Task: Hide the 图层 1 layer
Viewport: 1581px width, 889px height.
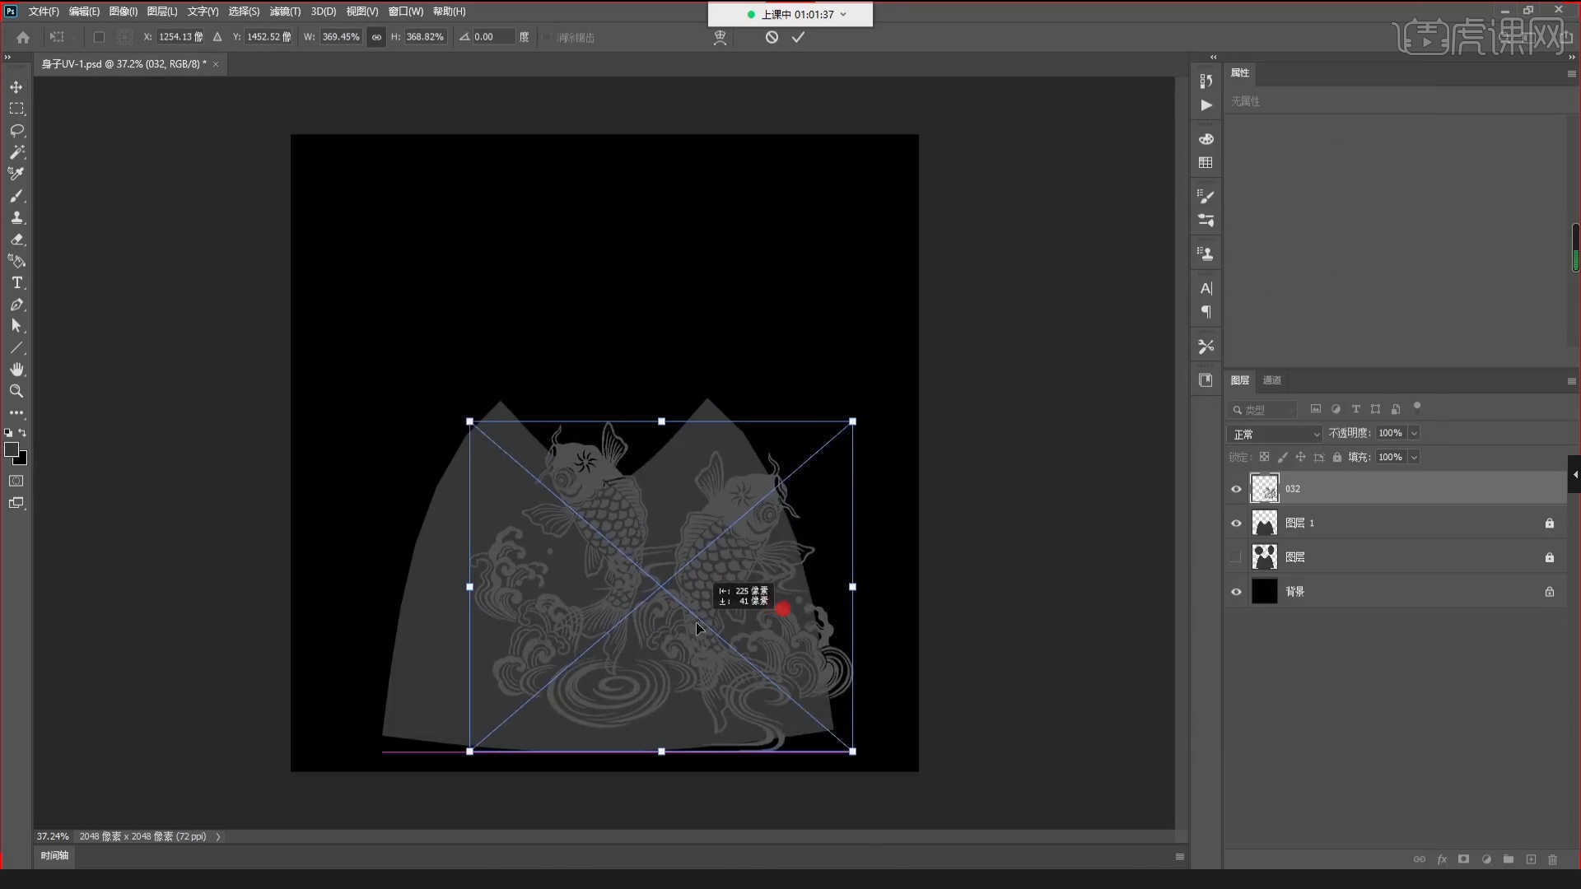Action: click(x=1236, y=524)
